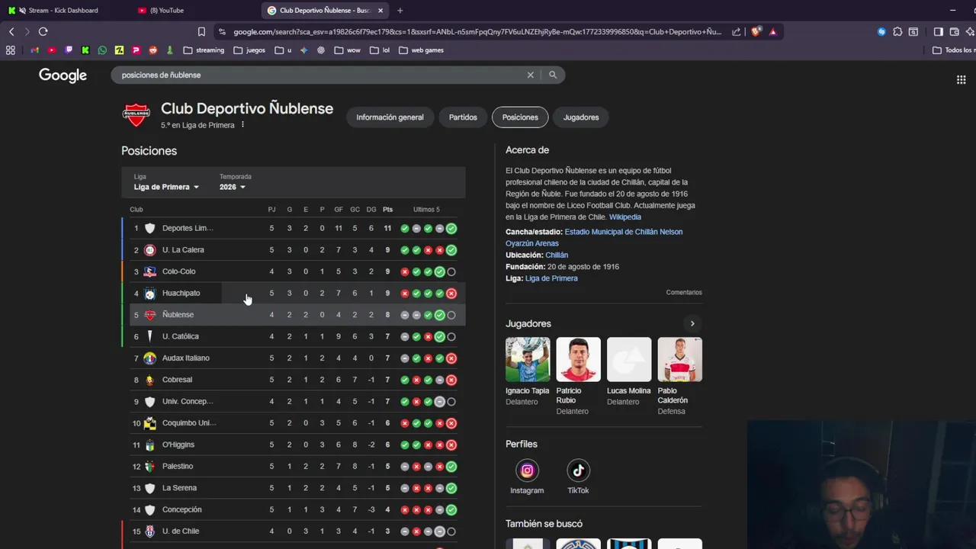Open the WhatsApp bookmark icon
The height and width of the screenshot is (549, 976).
click(102, 50)
